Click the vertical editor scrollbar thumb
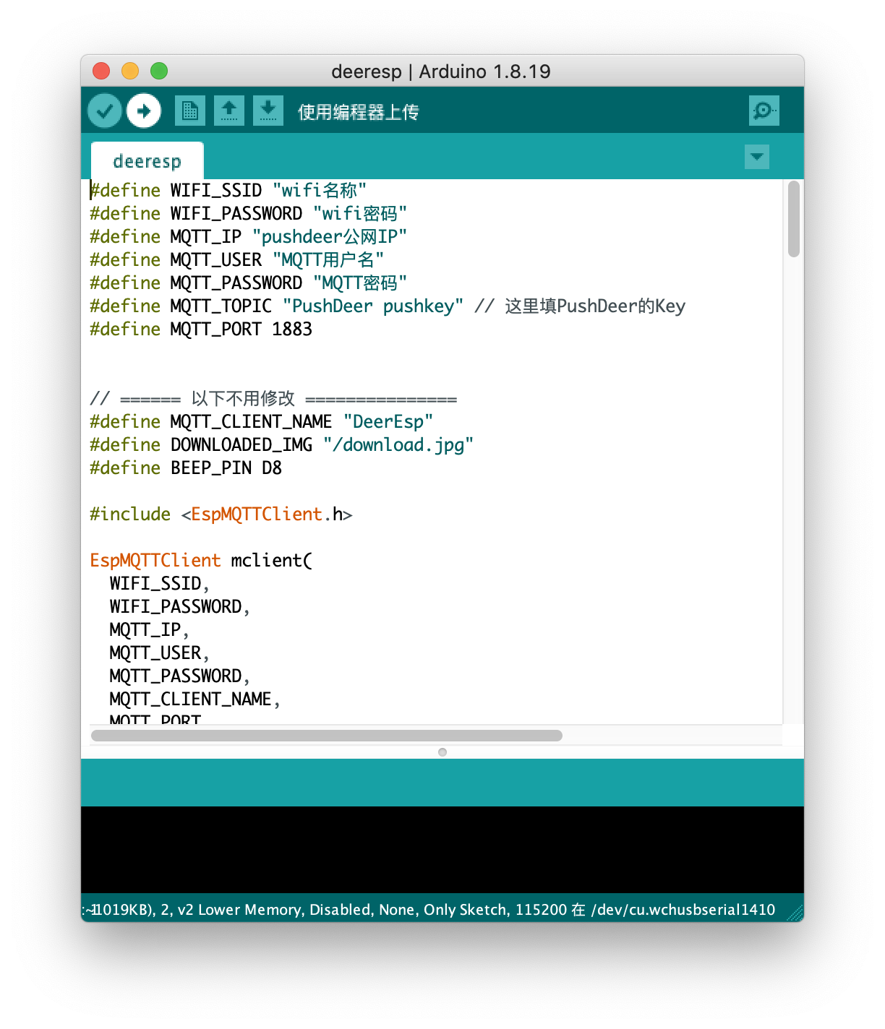The width and height of the screenshot is (885, 1029). pyautogui.click(x=794, y=219)
